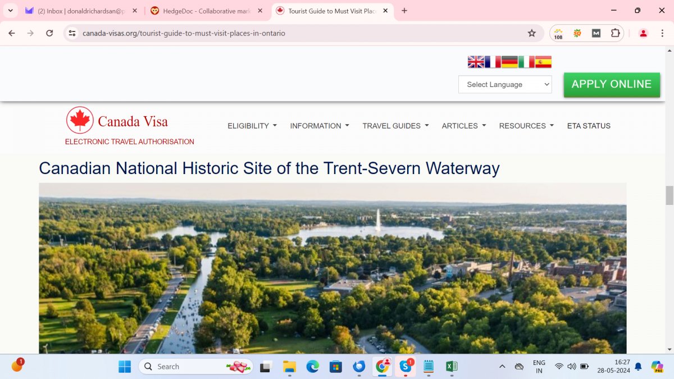
Task: Open the Chrome Extensions puzzle icon
Action: pyautogui.click(x=615, y=33)
